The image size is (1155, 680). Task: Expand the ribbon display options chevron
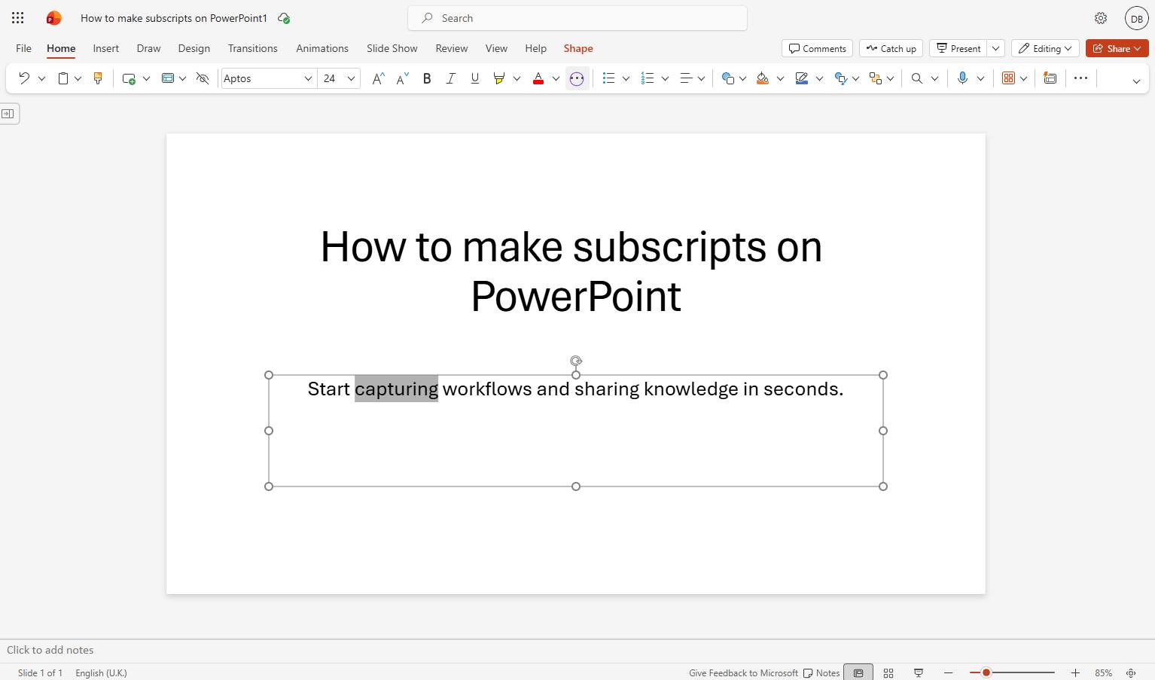(x=1136, y=81)
